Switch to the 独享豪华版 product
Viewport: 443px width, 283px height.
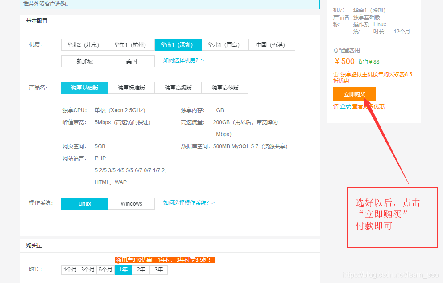pyautogui.click(x=225, y=88)
